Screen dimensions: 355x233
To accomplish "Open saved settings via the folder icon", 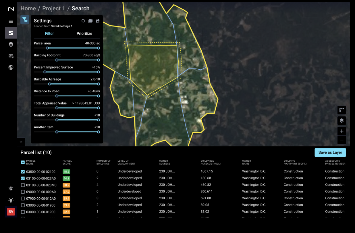I will 90,20.
